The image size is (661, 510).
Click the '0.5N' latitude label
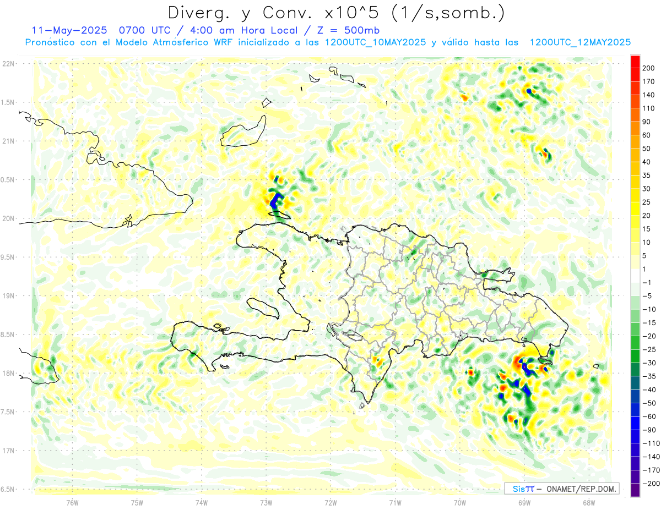click(8, 180)
